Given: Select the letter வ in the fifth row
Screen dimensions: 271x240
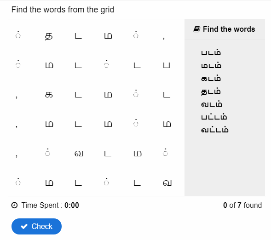Looking at the screenshot, I should point(79,154).
